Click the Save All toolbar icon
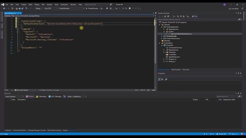The width and height of the screenshot is (246, 138). (x=22, y=8)
